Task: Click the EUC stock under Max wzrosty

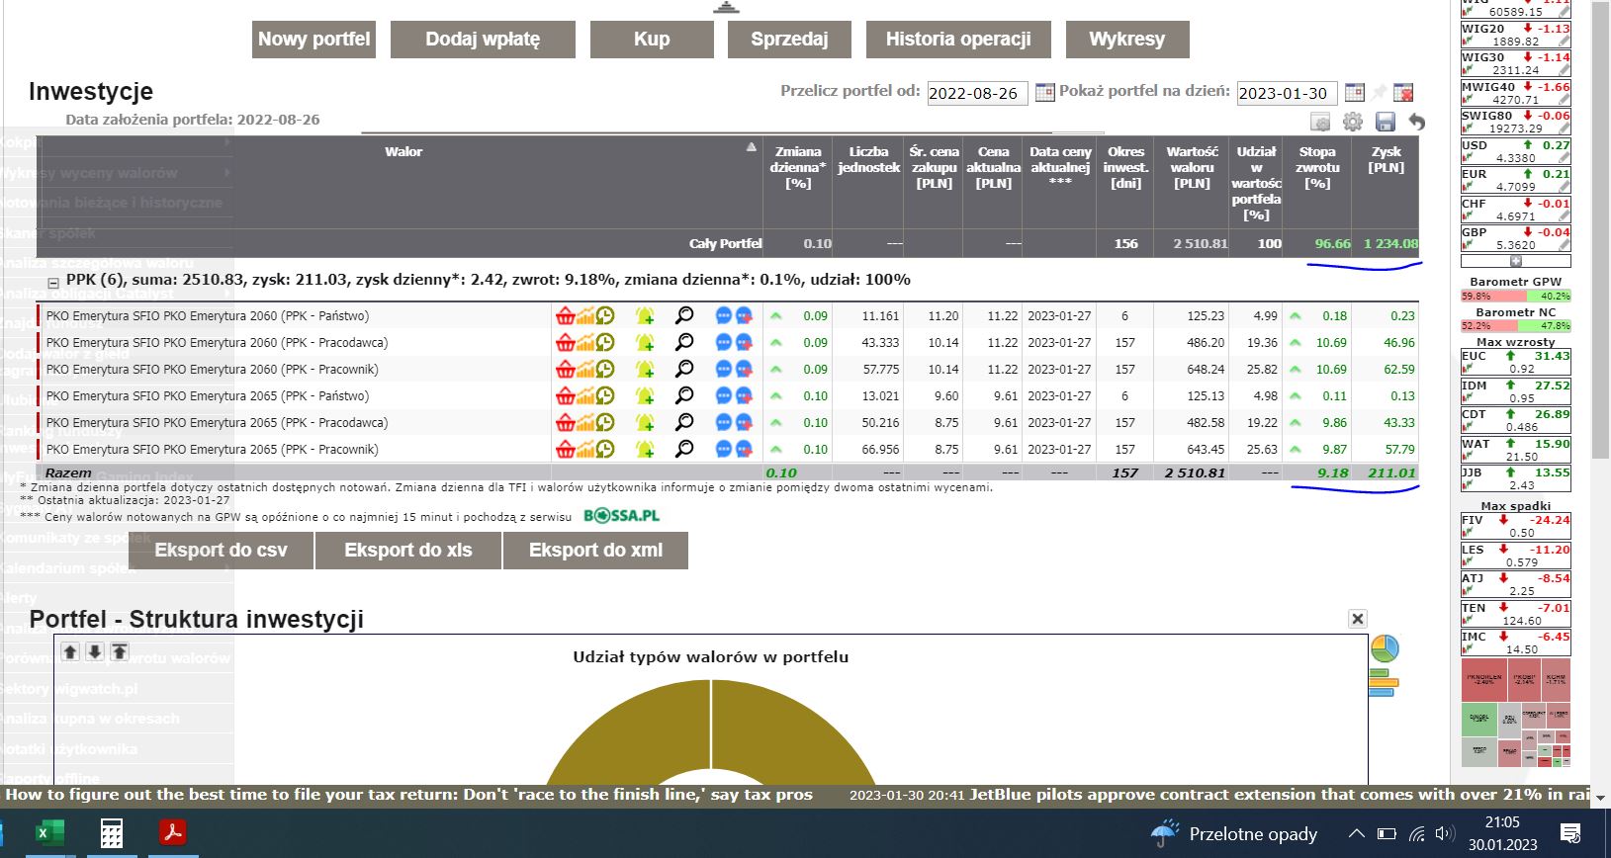Action: tap(1515, 362)
